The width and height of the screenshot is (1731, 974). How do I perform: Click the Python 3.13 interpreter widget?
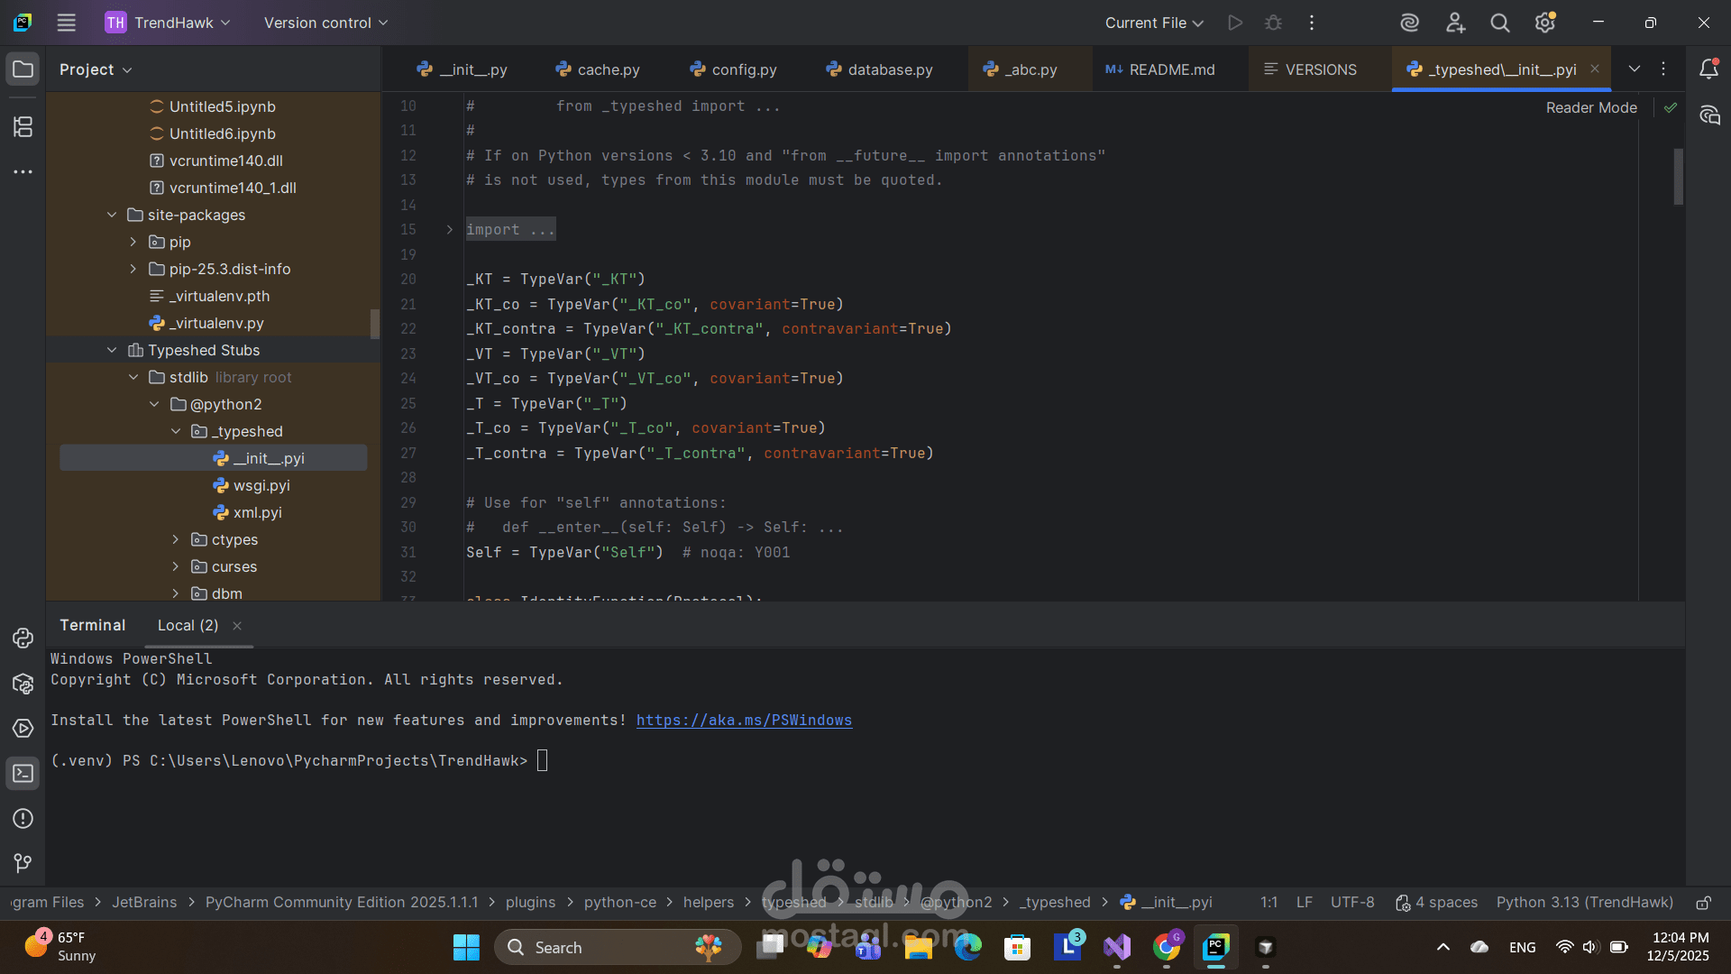click(1584, 903)
